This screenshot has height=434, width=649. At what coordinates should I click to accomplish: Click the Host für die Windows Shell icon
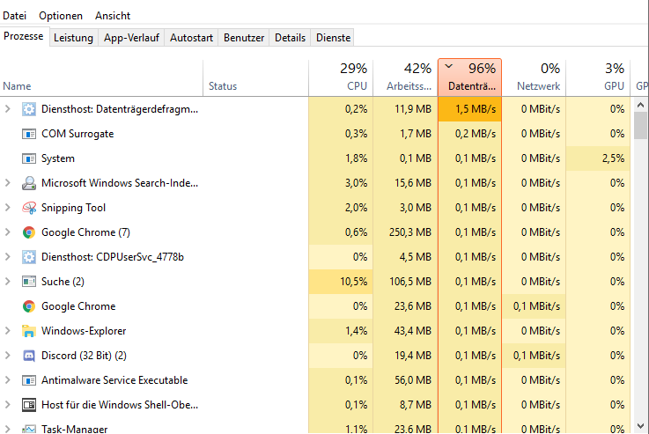(28, 405)
